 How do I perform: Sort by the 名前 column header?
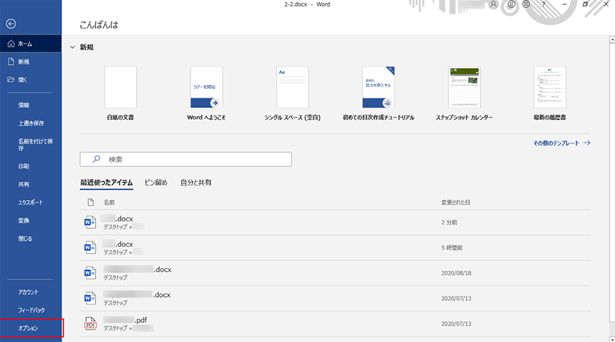tap(109, 203)
